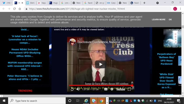Click the progress bar scrubber knob
This screenshot has height=104, width=184.
click(132, 85)
